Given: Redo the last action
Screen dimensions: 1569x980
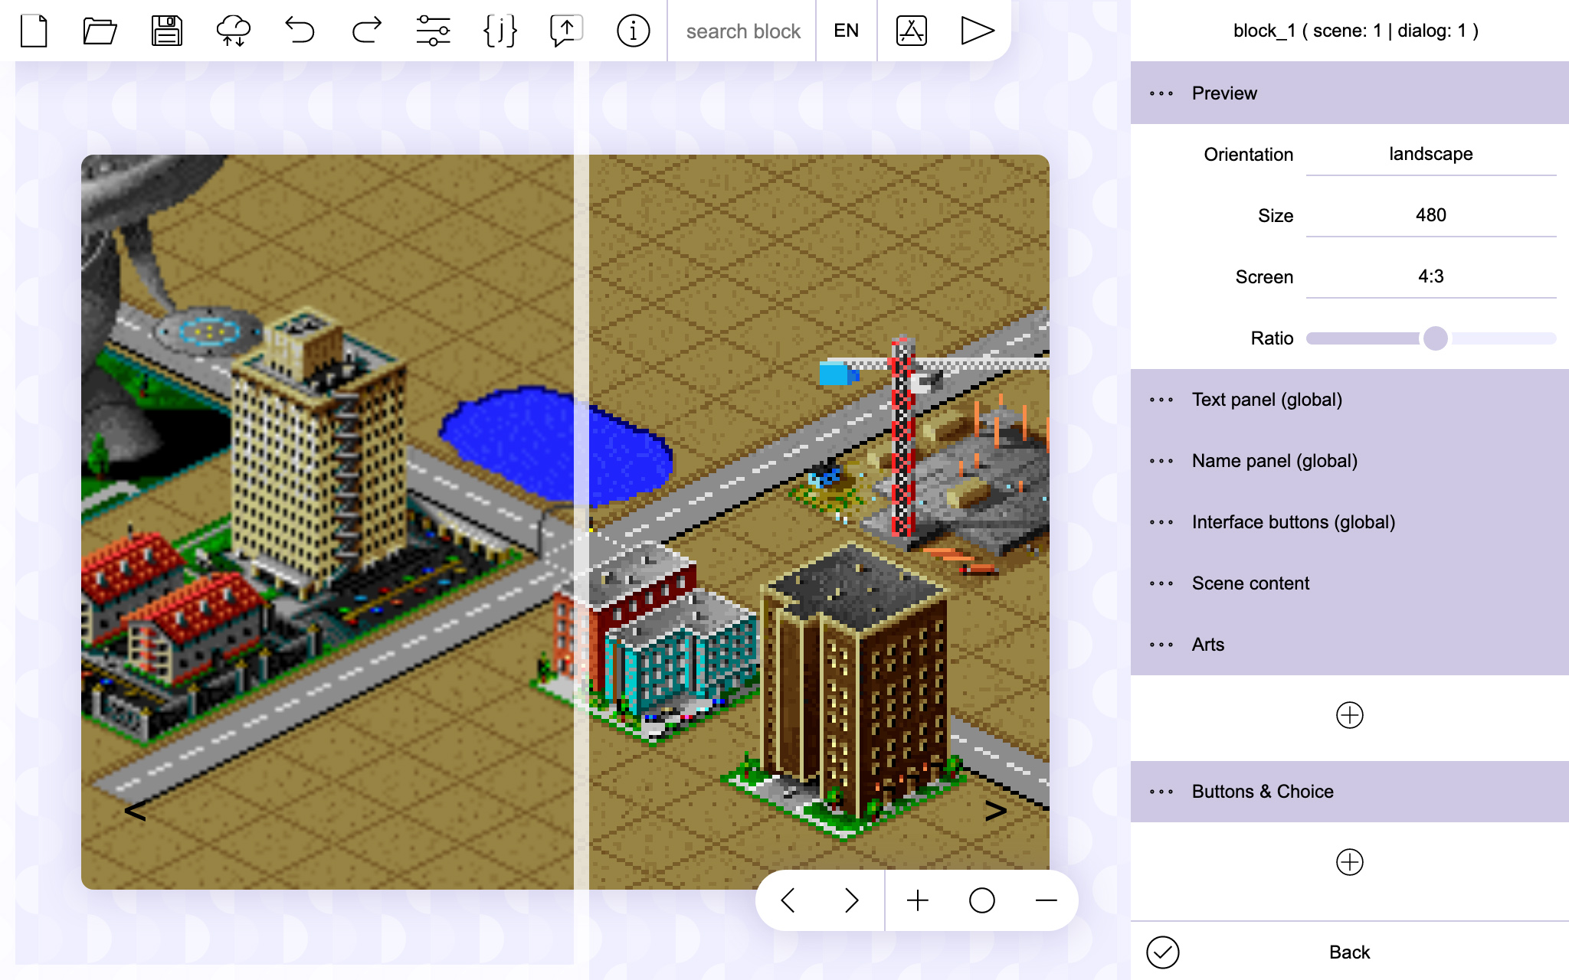Looking at the screenshot, I should coord(366,31).
